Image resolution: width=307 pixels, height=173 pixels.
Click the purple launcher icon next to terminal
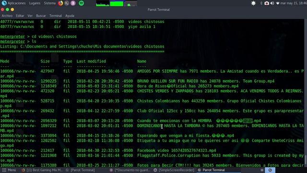click(73, 3)
